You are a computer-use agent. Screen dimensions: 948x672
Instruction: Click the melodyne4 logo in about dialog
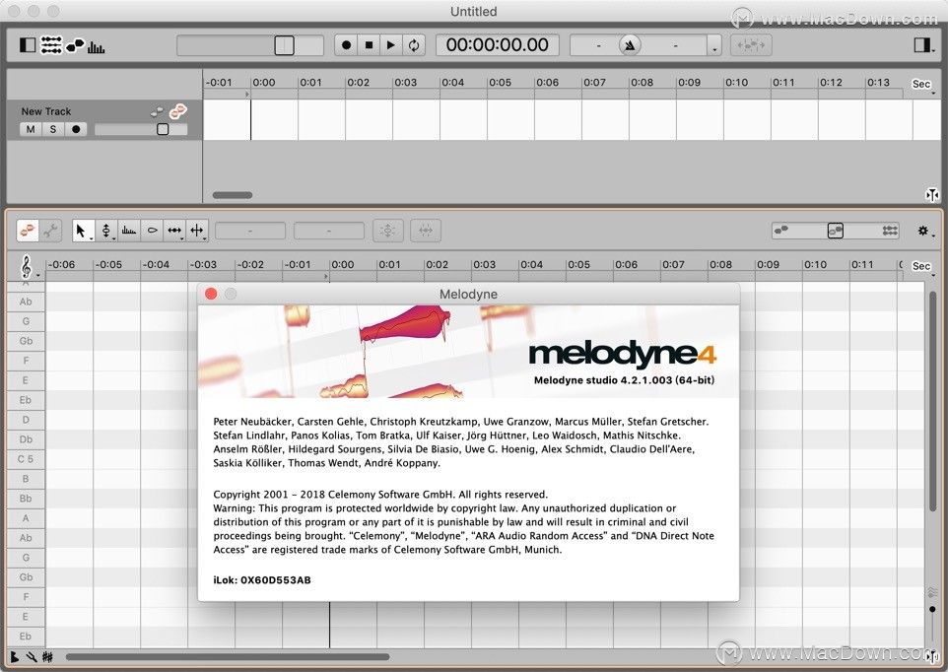[x=622, y=354]
